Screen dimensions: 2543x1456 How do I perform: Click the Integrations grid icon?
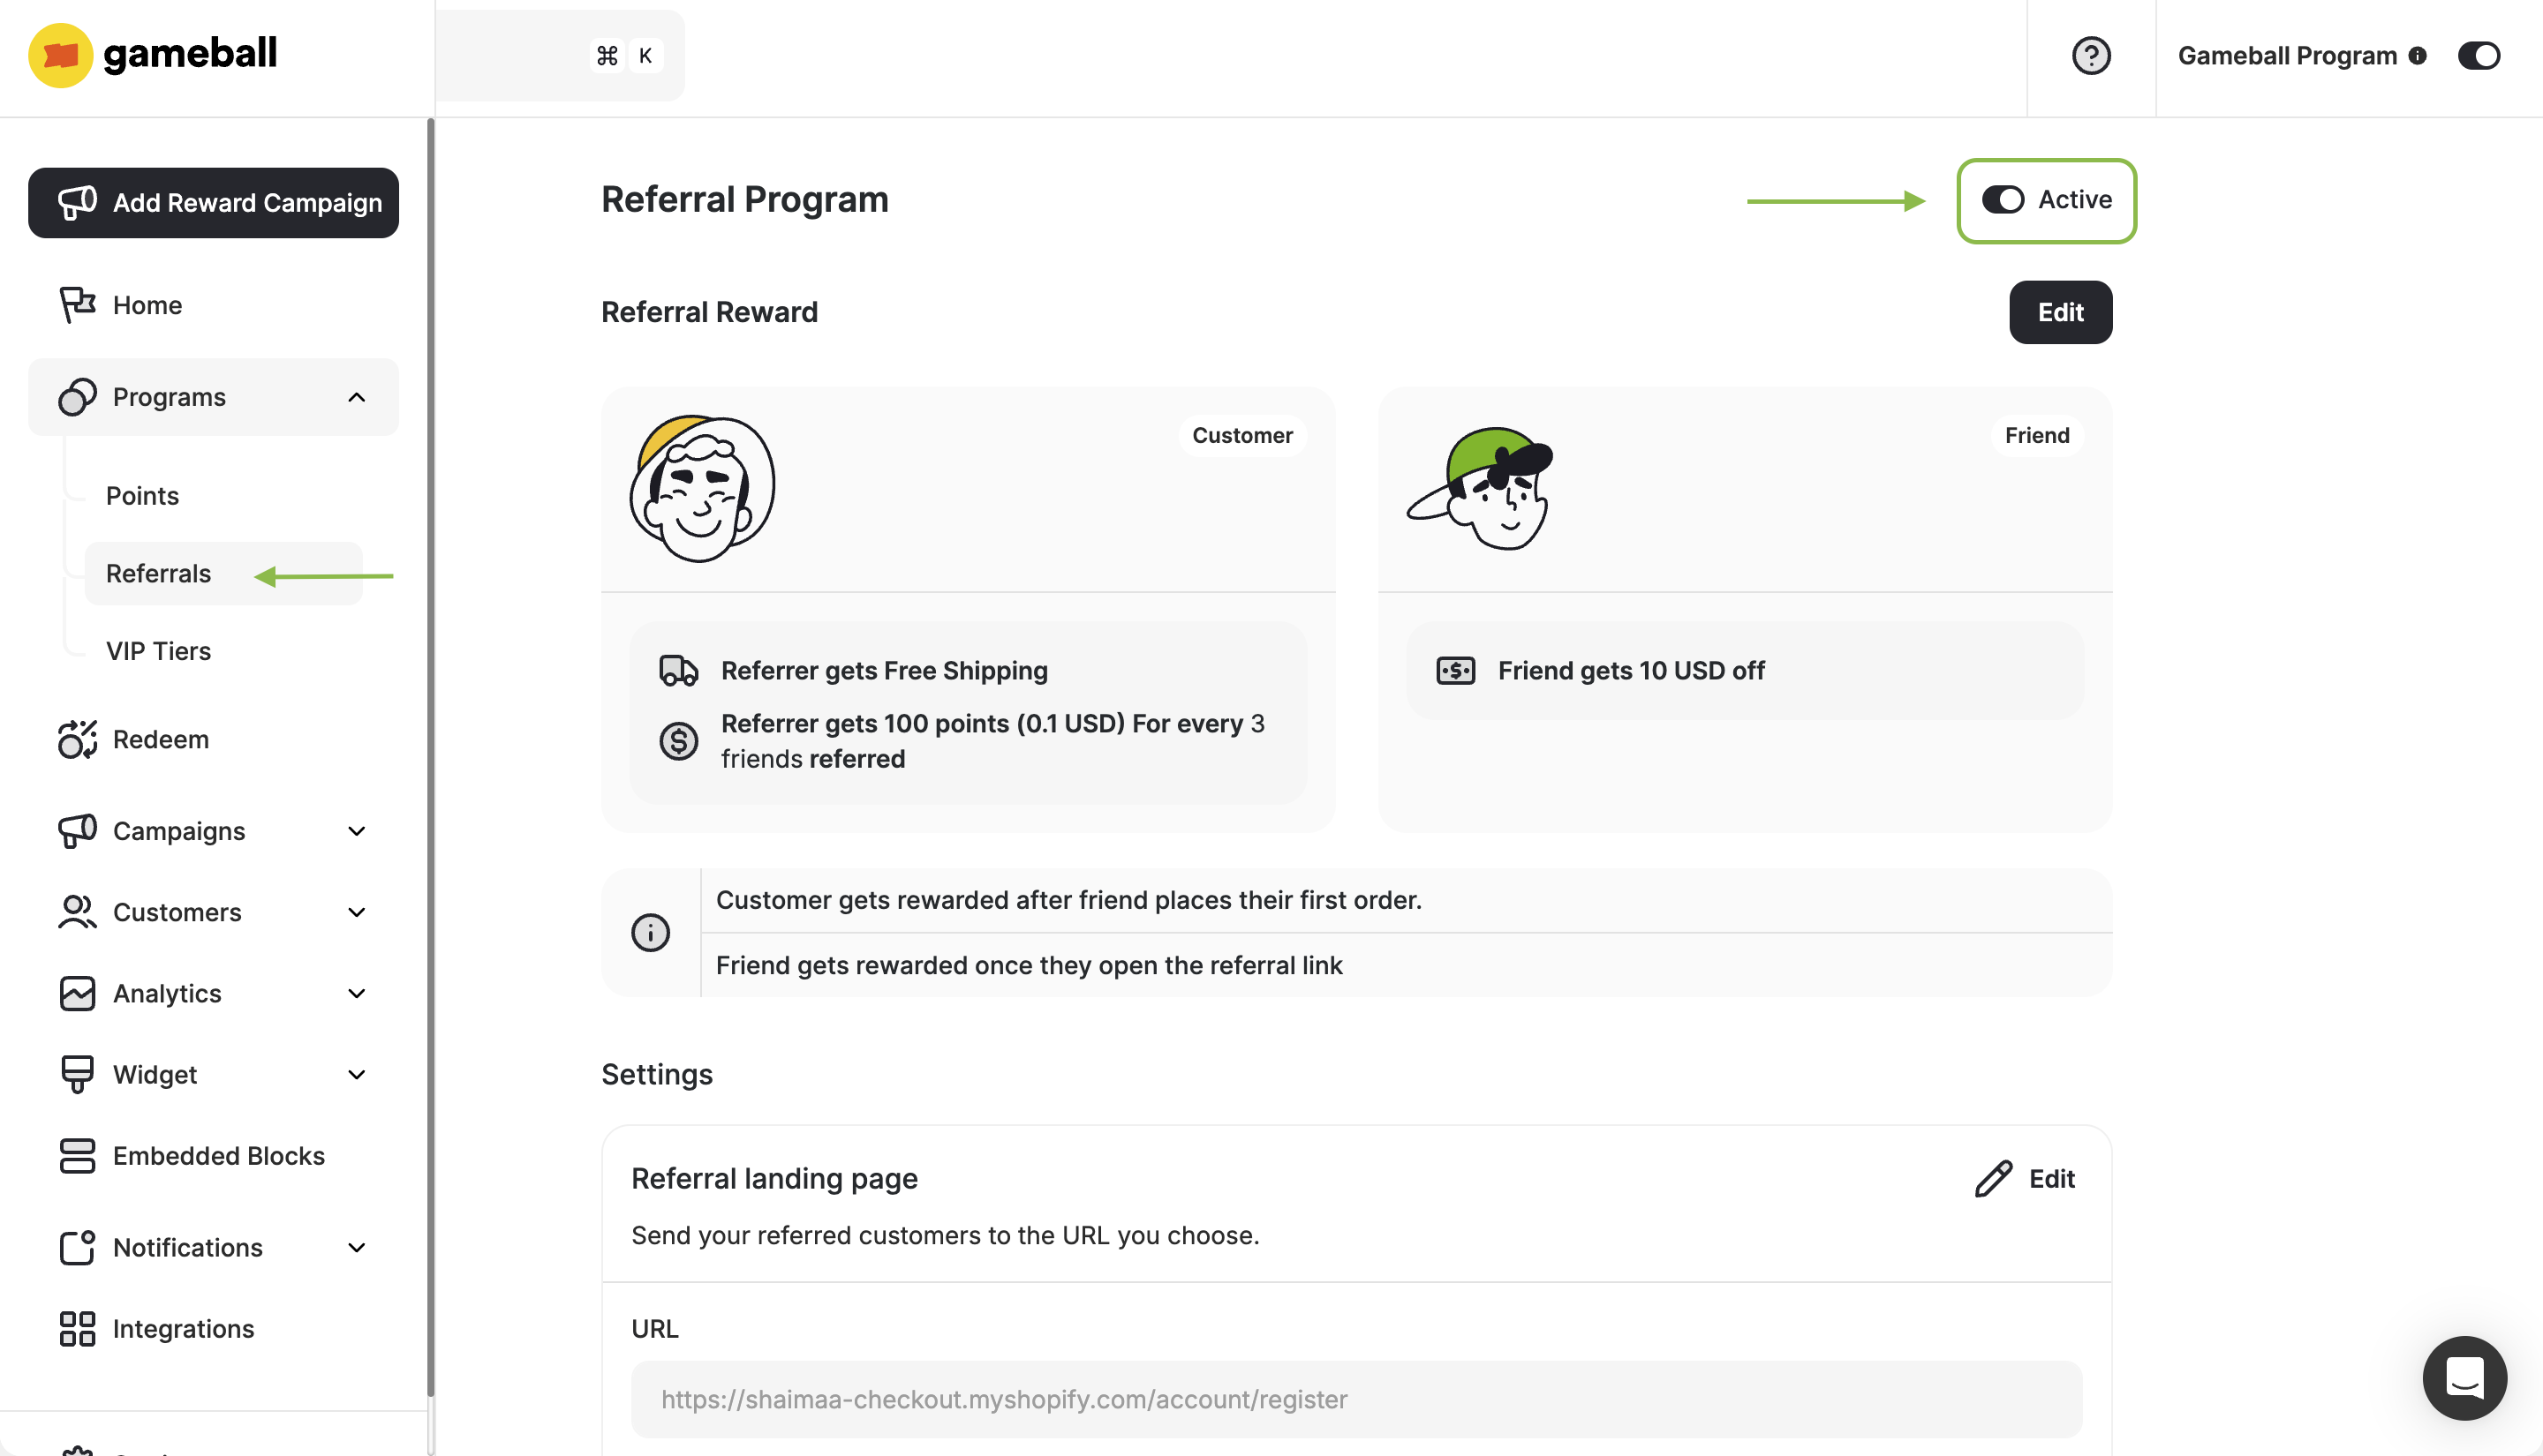76,1328
